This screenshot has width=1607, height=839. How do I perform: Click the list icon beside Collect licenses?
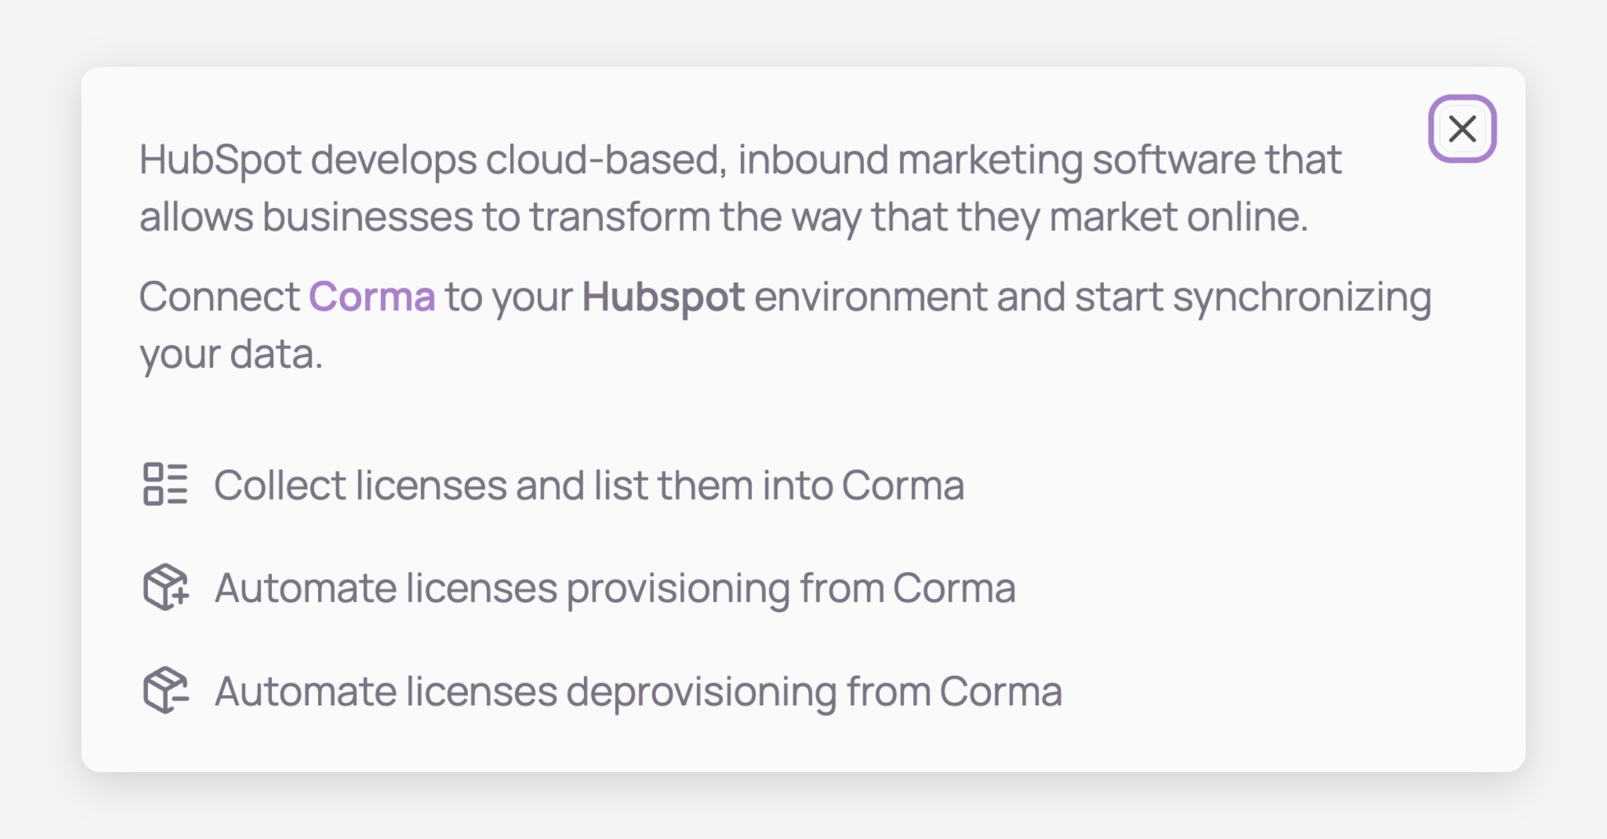click(165, 484)
